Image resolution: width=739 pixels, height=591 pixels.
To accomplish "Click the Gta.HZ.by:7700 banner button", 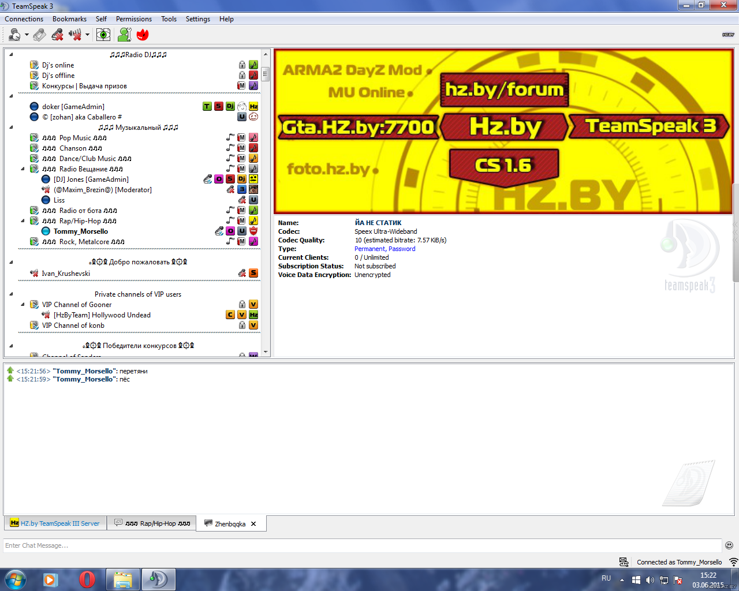I will click(x=359, y=127).
